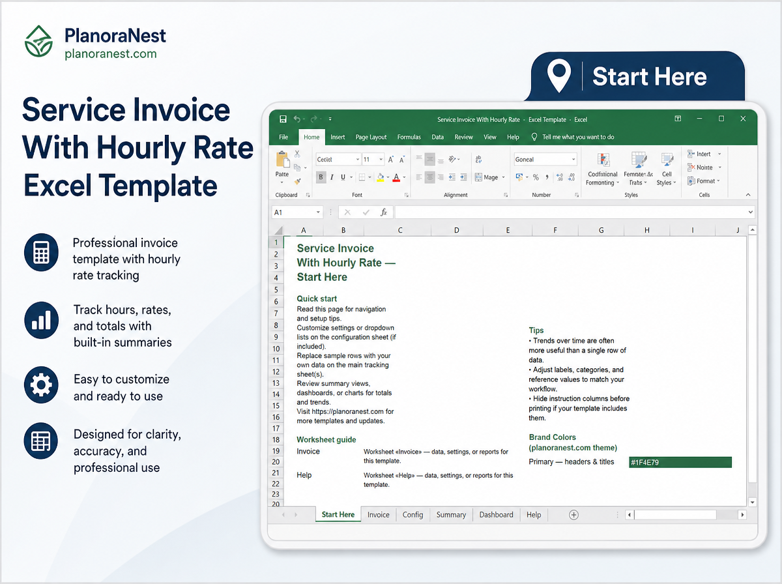
Task: Open the font size 11 dropdown
Action: [x=382, y=159]
